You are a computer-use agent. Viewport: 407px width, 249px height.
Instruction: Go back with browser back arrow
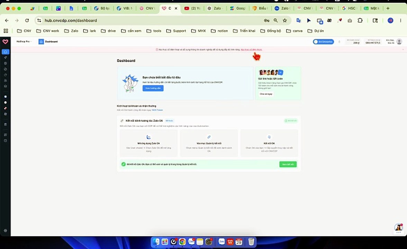point(7,20)
